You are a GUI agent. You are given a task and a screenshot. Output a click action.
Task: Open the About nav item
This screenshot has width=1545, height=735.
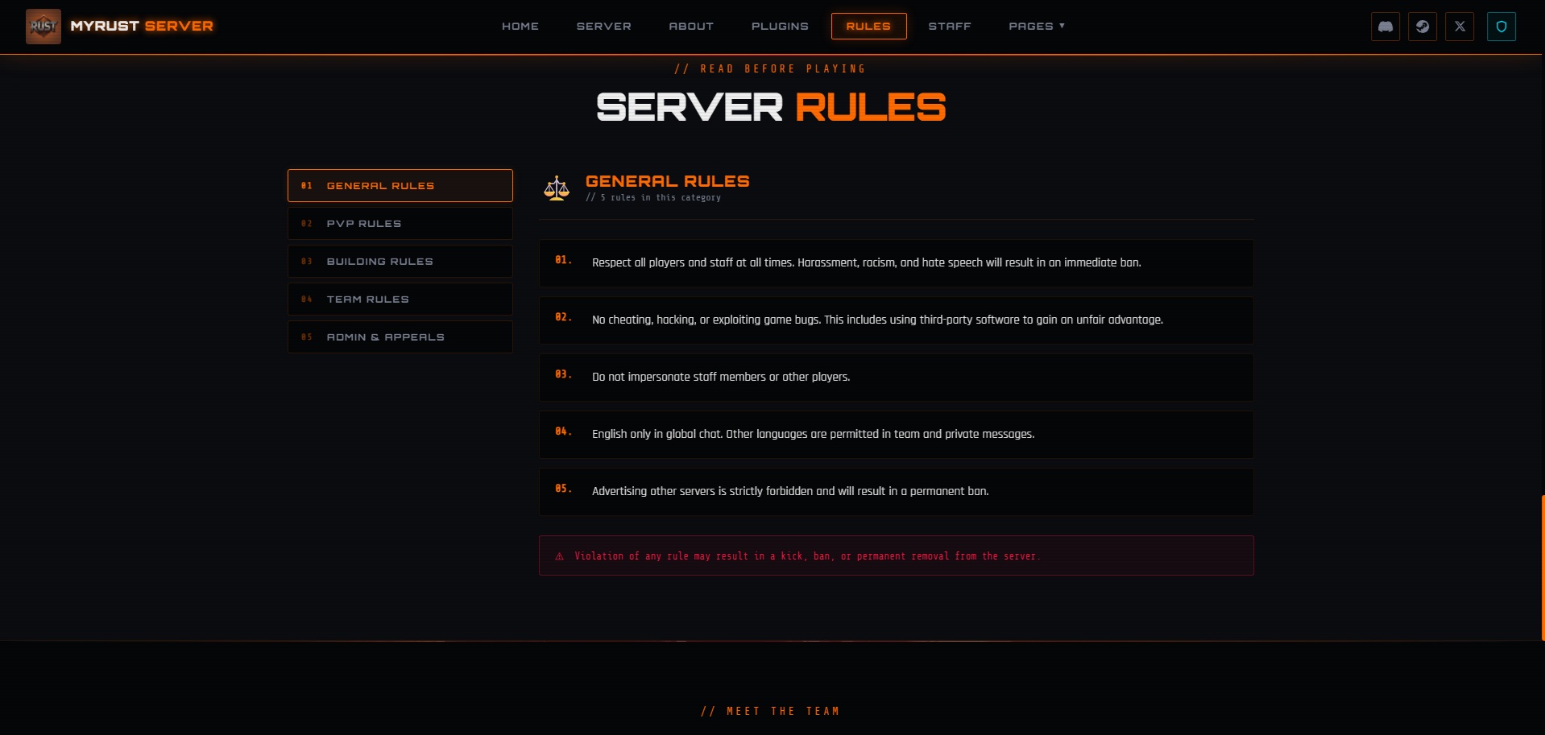point(691,27)
